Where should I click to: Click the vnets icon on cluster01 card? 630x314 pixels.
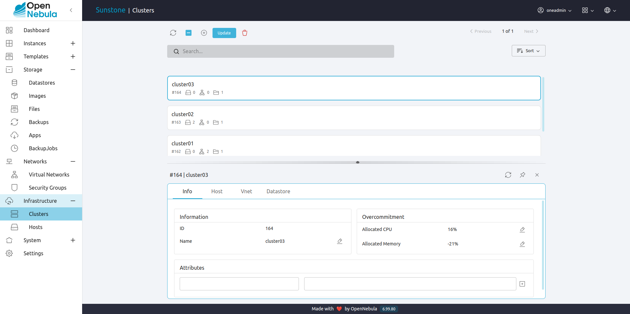(202, 152)
